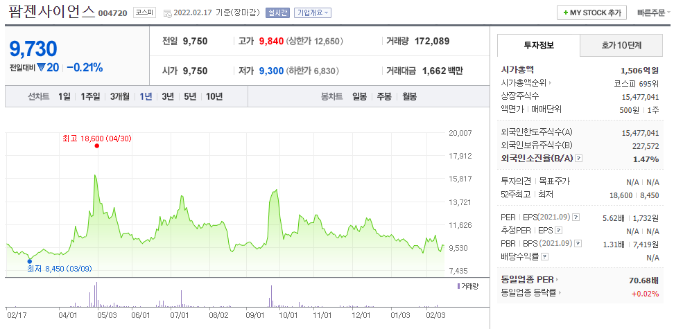Click the 외국인보유주식수 value 227,572
The image size is (674, 329).
click(646, 146)
